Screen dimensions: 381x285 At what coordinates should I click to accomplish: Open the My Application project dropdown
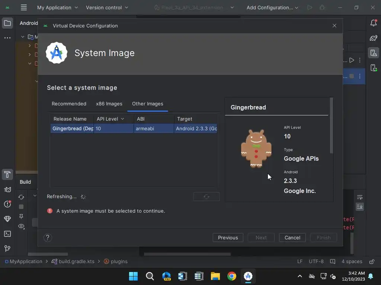click(x=57, y=7)
